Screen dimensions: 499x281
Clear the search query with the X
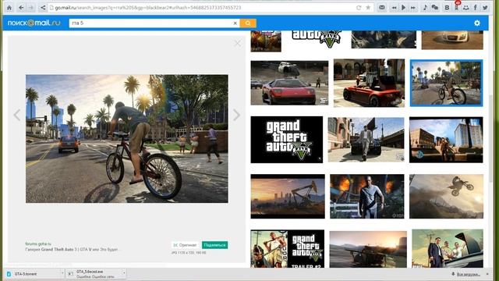pyautogui.click(x=235, y=23)
